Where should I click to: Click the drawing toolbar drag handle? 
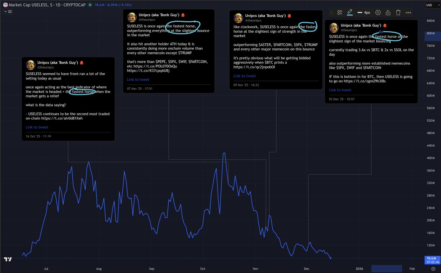click(x=332, y=12)
